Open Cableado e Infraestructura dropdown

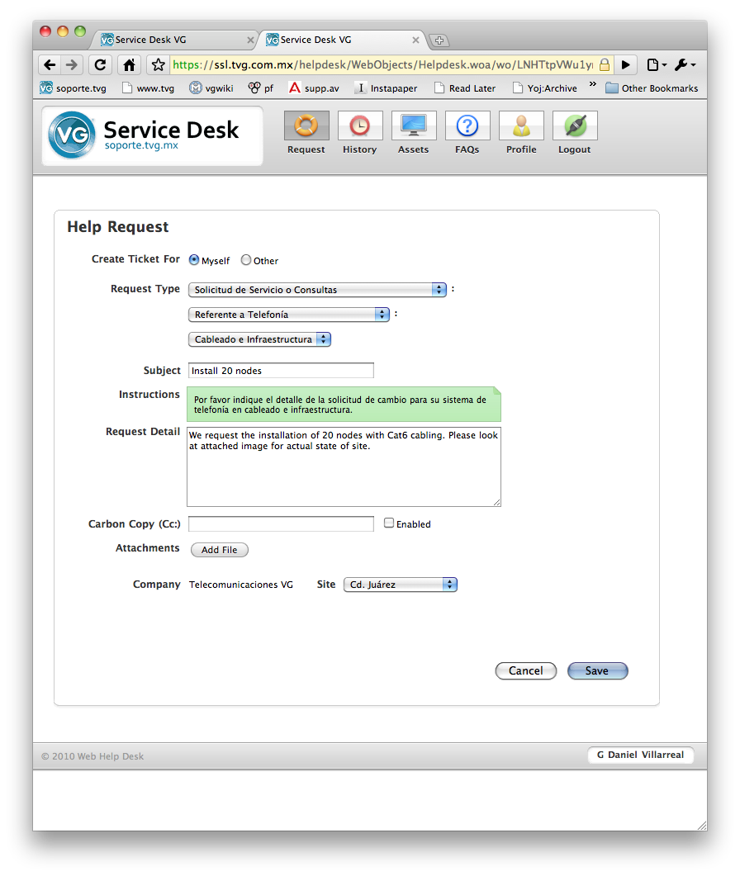260,339
